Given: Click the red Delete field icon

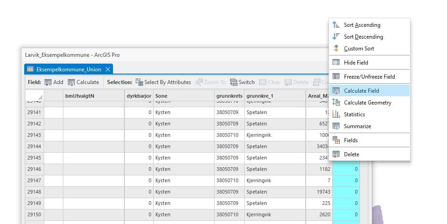Looking at the screenshot, I should [336, 154].
